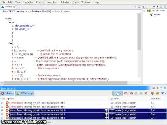Select error 'Missing type in local declaration list: r'
167x125 pixels.
pyautogui.click(x=37, y=118)
